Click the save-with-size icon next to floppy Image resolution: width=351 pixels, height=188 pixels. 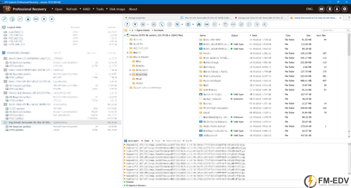click(x=154, y=24)
